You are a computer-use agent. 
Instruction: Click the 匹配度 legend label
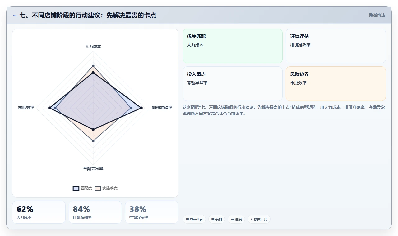pos(86,188)
